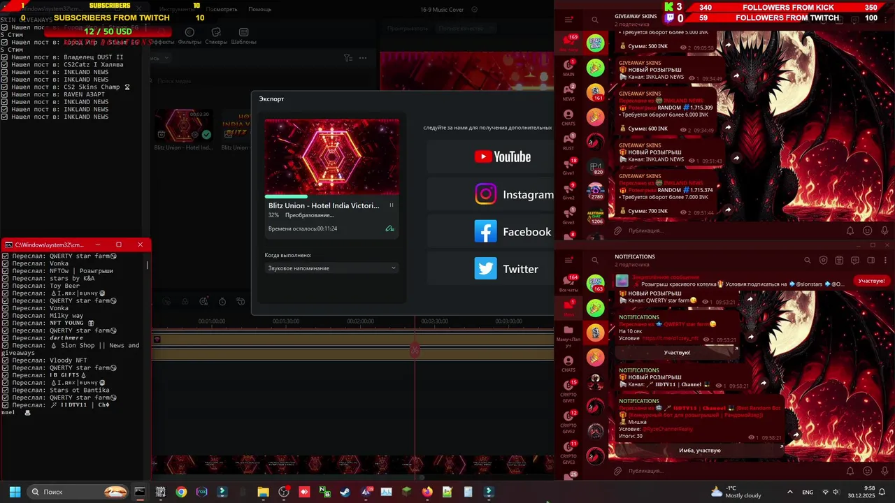
Task: Click the Facebook button in export dialog
Action: point(490,232)
